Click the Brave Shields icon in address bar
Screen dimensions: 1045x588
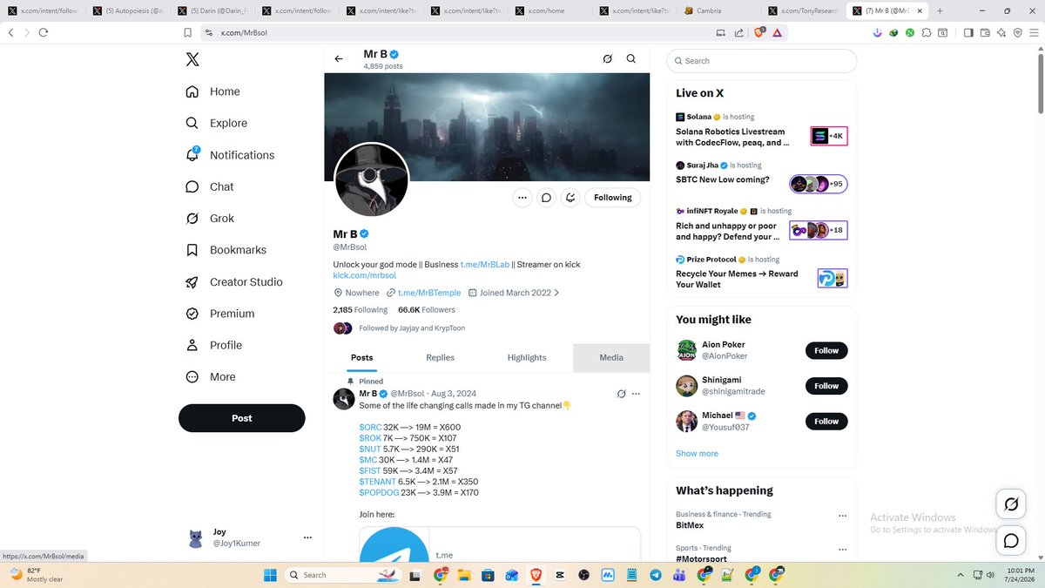pyautogui.click(x=759, y=32)
